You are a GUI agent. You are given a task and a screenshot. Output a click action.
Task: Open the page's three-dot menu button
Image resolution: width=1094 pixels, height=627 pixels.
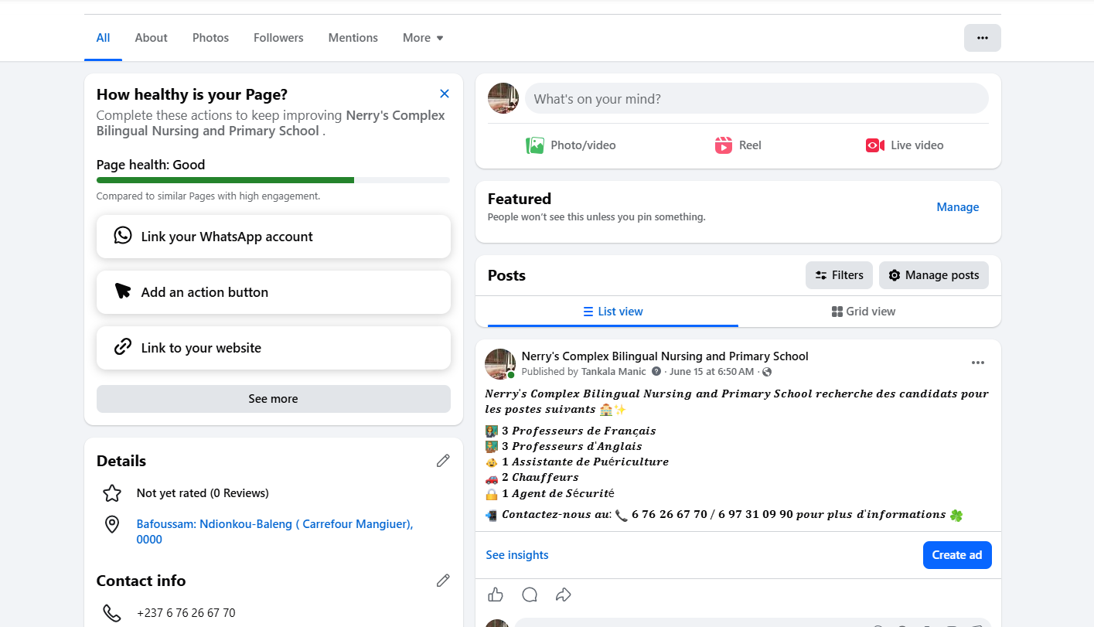click(x=983, y=38)
